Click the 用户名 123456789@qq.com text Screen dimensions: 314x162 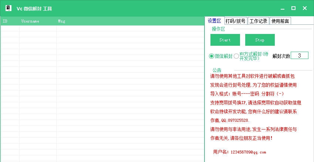[240, 152]
